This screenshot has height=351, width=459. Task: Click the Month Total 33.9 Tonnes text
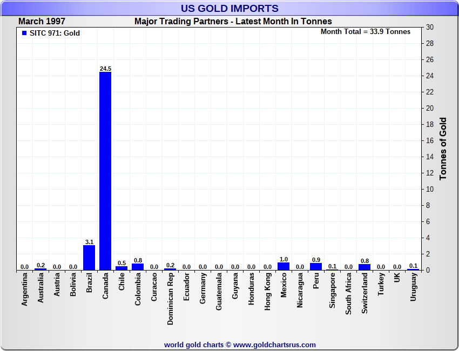pos(365,32)
